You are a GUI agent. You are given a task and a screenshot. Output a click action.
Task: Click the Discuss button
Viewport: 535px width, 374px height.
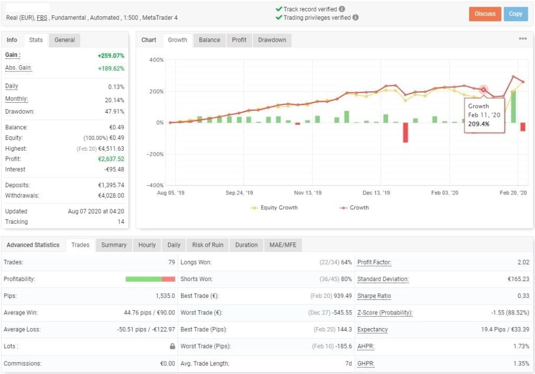[x=484, y=14]
